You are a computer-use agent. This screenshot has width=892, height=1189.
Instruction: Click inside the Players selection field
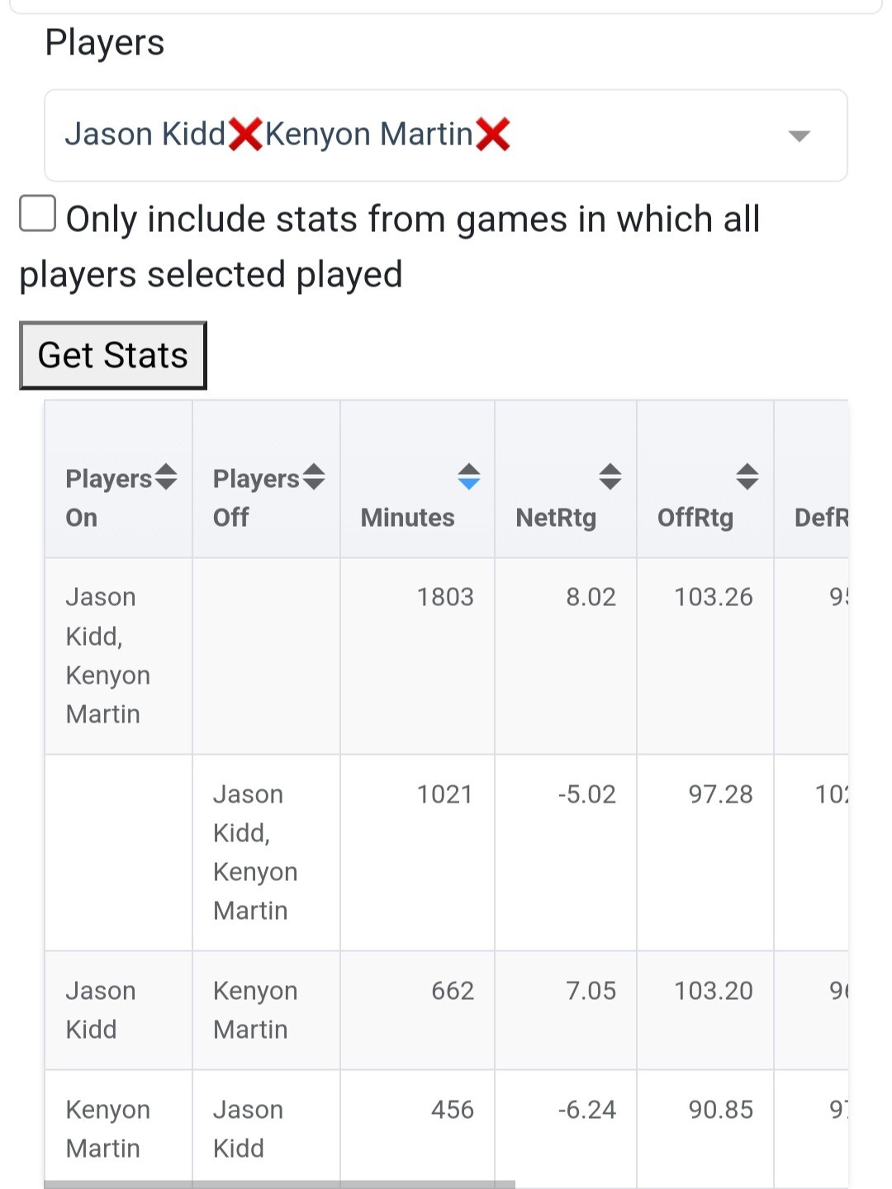coord(644,136)
